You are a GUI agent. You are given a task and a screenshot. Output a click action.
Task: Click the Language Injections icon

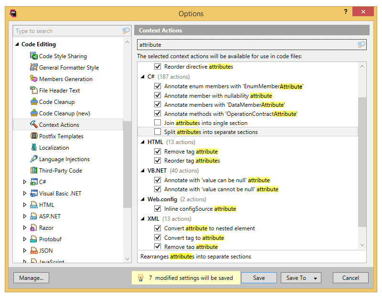(34, 159)
